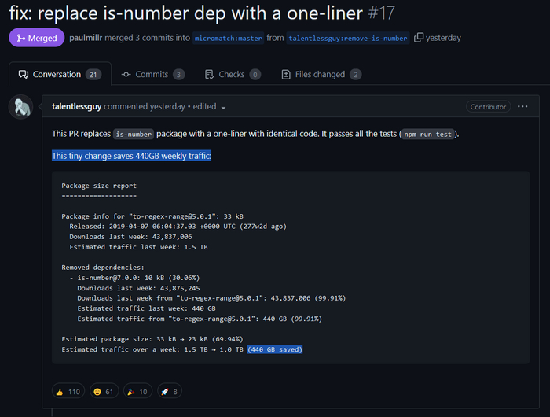
Task: Open the talentlessguy:remove-is-number branch link
Action: (x=348, y=38)
